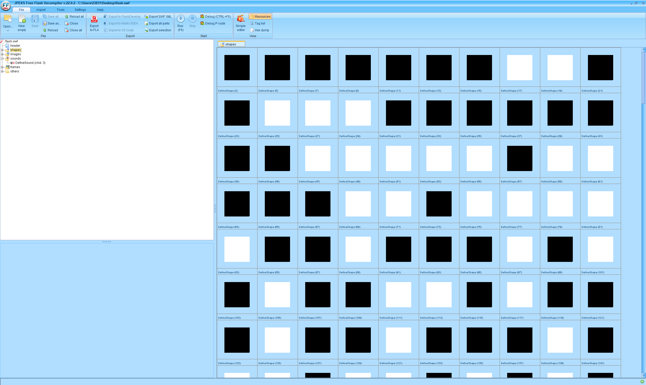Click the vertical scrollbar down arrow

644,375
